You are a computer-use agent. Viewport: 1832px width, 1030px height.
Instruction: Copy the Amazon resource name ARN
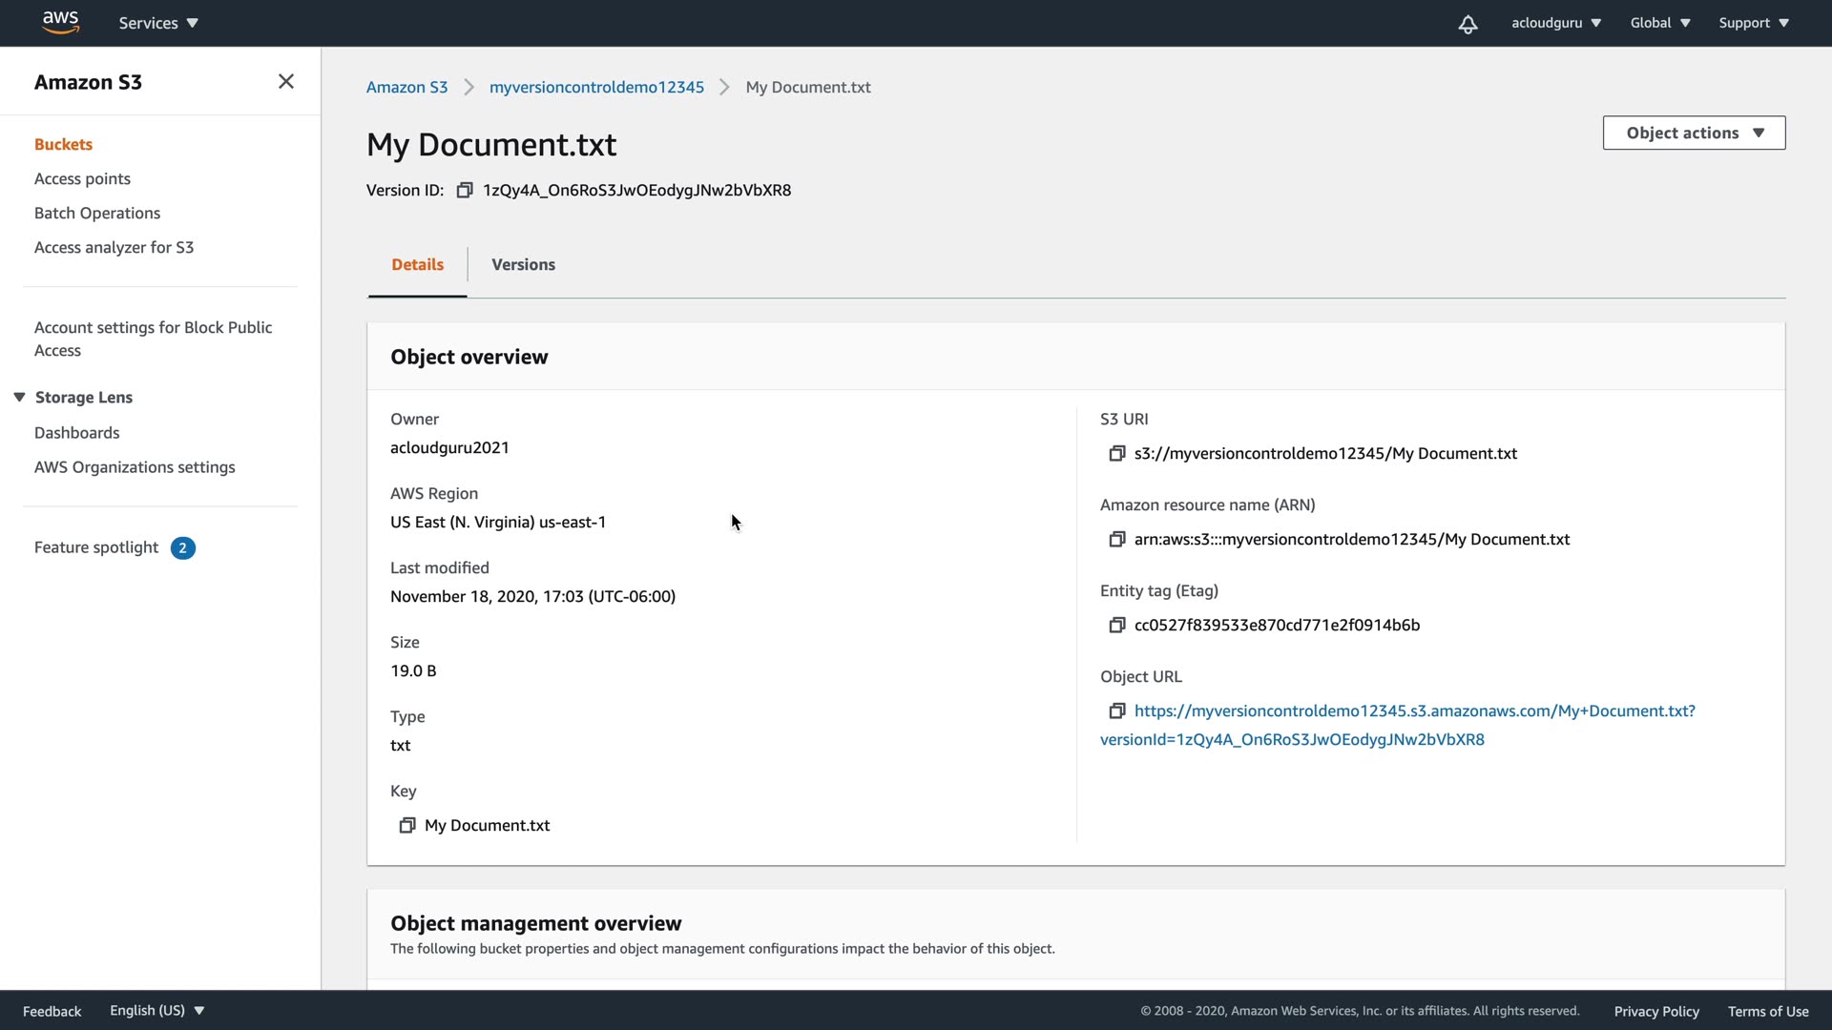(x=1116, y=540)
